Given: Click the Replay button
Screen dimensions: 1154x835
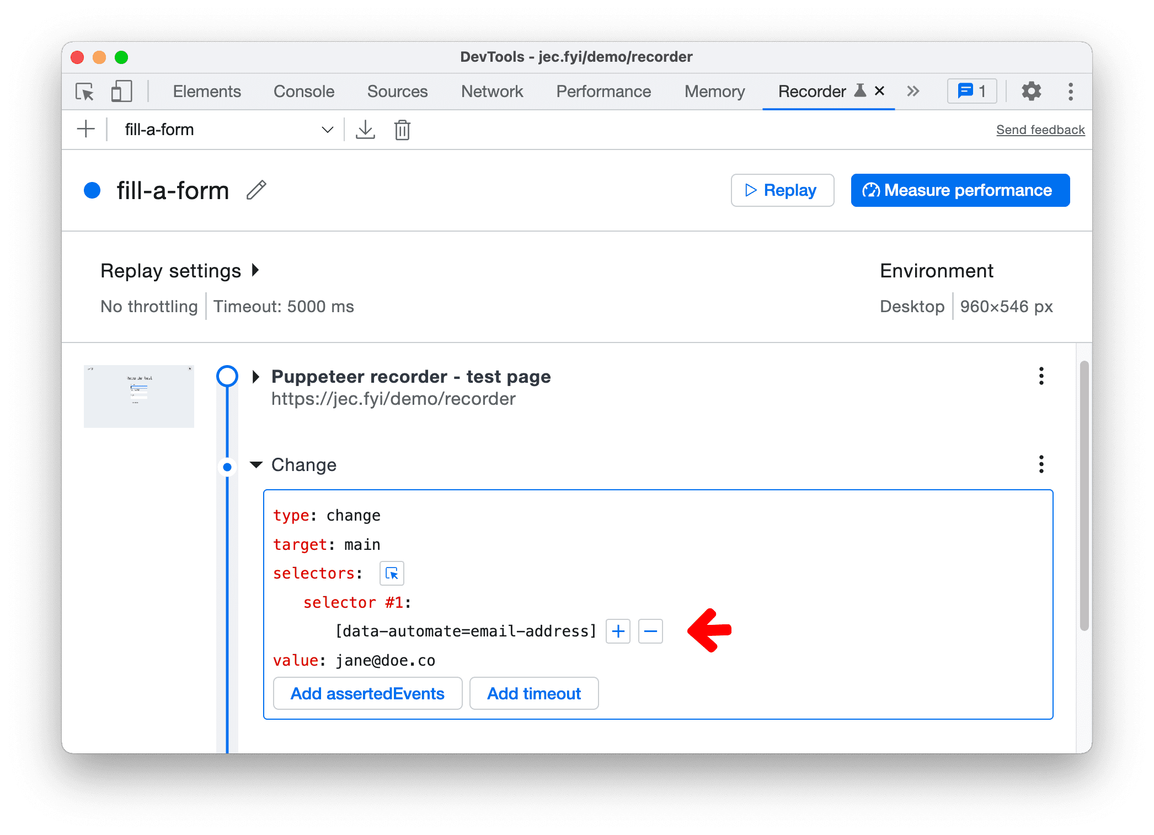Looking at the screenshot, I should [784, 190].
